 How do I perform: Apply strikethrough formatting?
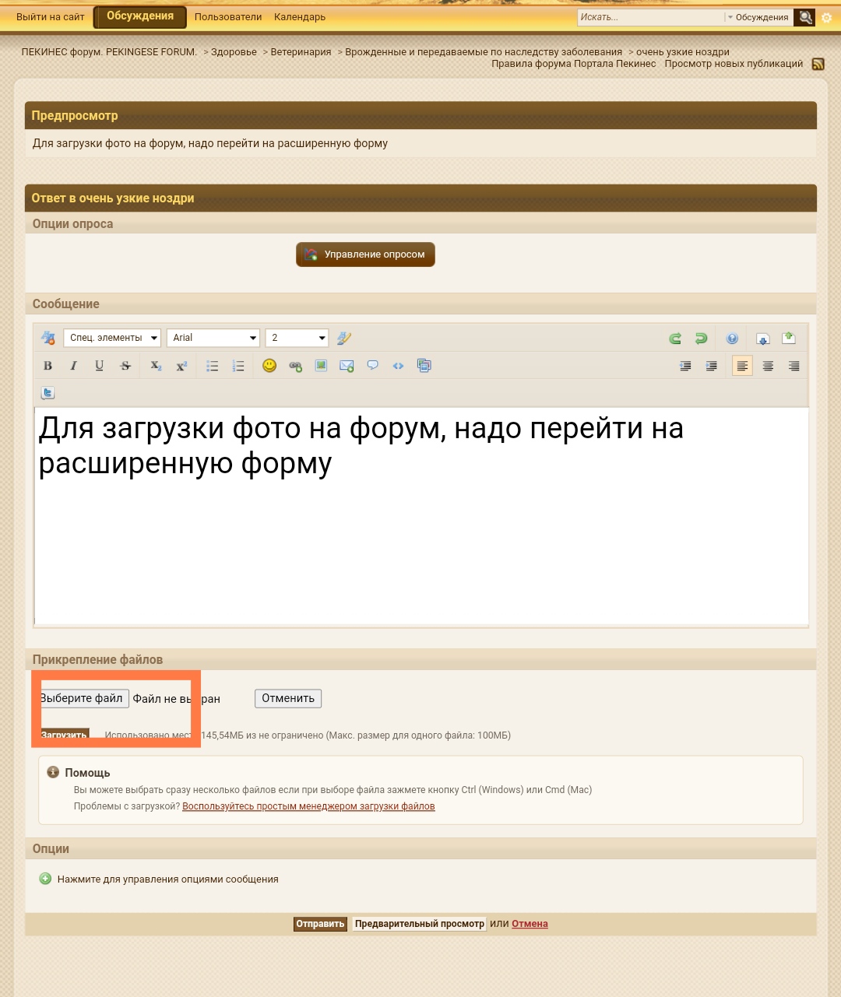pos(125,366)
